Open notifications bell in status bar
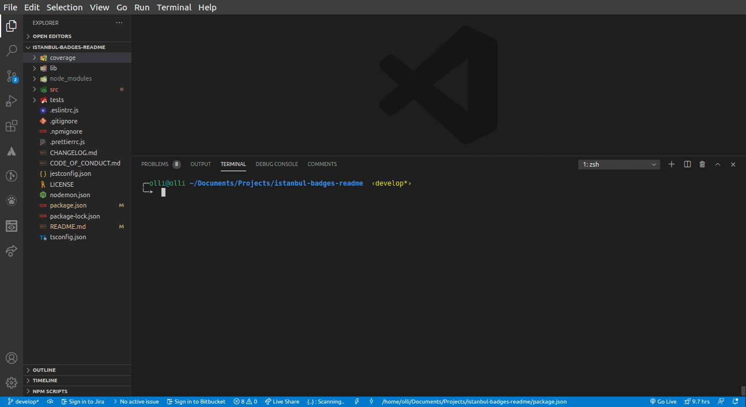Image resolution: width=746 pixels, height=407 pixels. coord(735,402)
